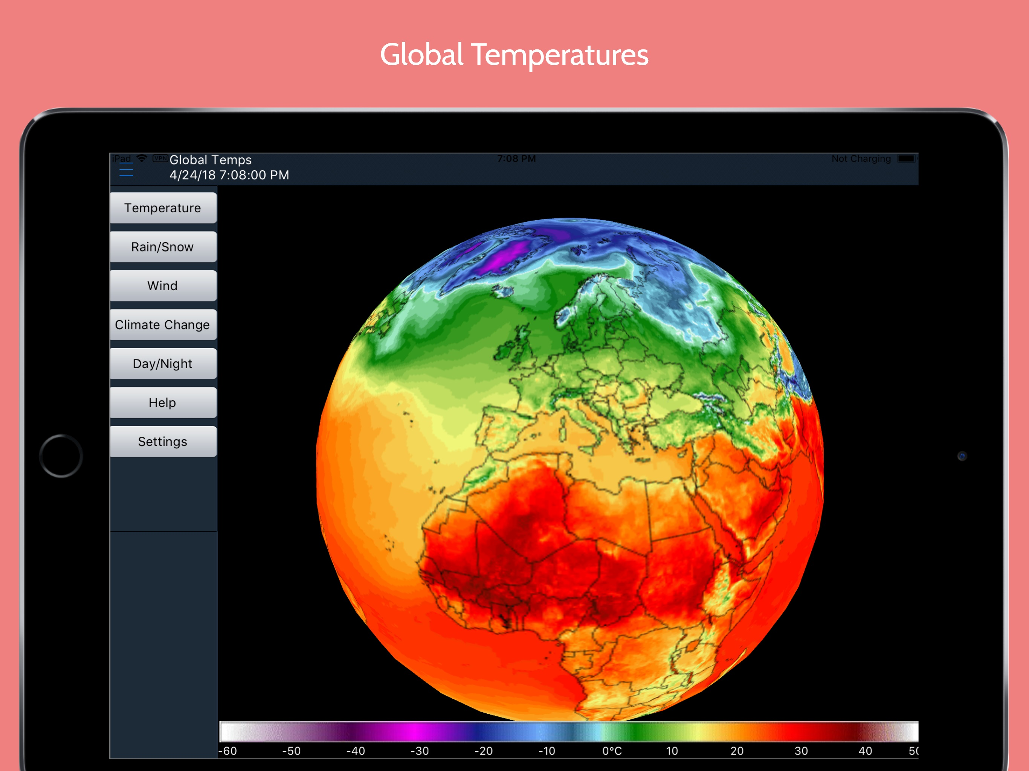Tap the Wi-Fi status icon
The width and height of the screenshot is (1029, 771).
(142, 158)
